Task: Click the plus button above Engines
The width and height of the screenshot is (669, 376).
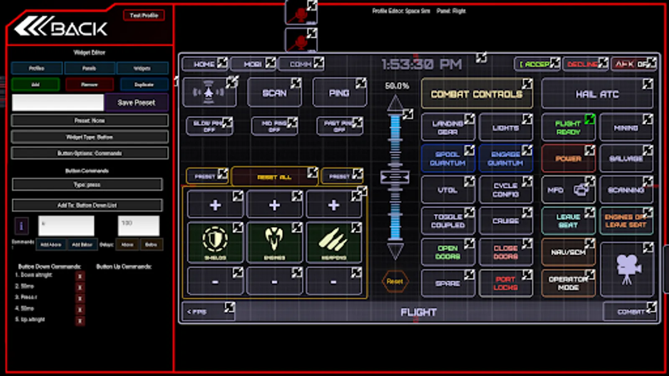Action: (274, 205)
